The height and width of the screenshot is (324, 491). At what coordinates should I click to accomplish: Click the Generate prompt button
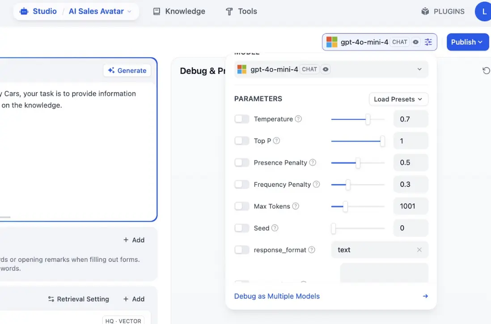(x=127, y=71)
